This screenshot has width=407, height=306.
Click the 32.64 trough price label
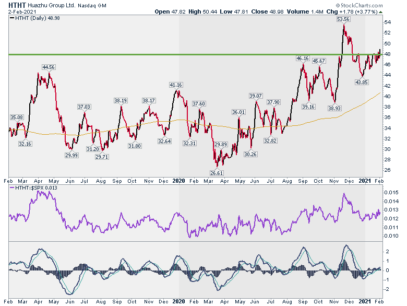pyautogui.click(x=164, y=142)
